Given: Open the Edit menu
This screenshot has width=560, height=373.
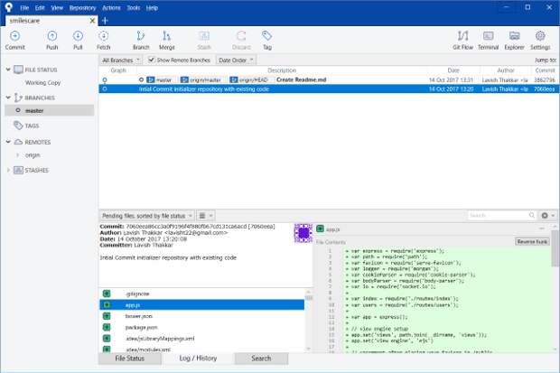Looking at the screenshot, I should [40, 8].
